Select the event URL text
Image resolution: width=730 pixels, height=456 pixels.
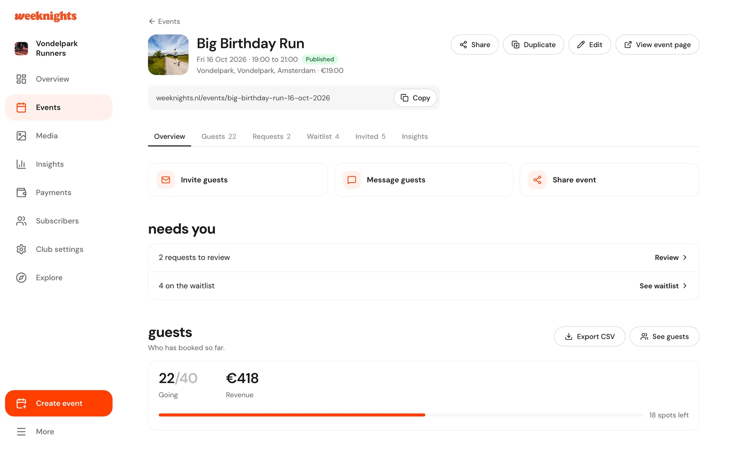(x=243, y=98)
